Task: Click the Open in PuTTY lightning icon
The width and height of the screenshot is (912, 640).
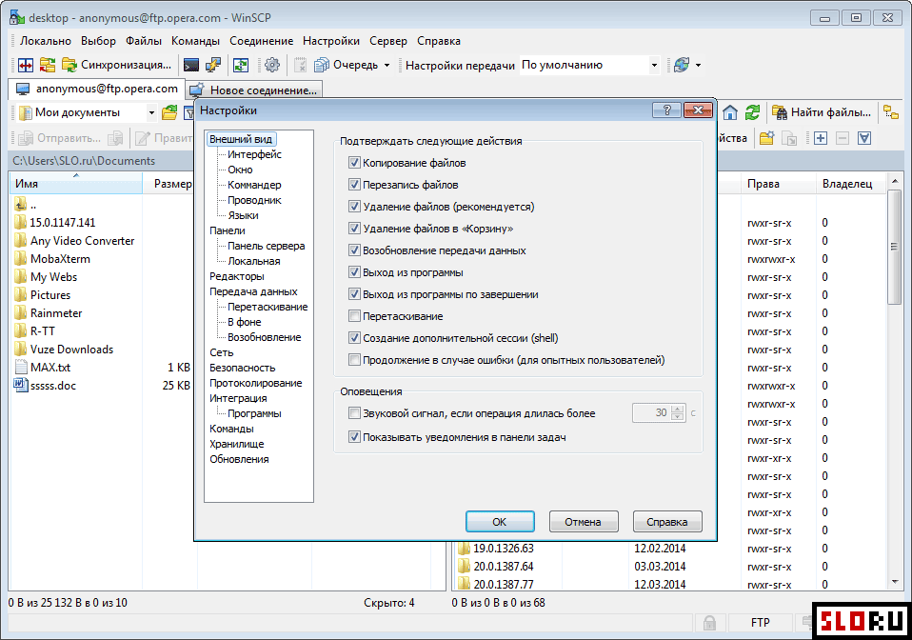Action: click(x=213, y=65)
